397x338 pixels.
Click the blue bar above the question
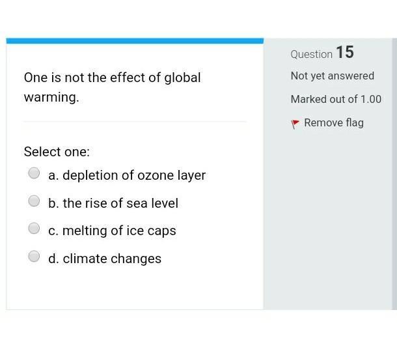click(x=135, y=40)
